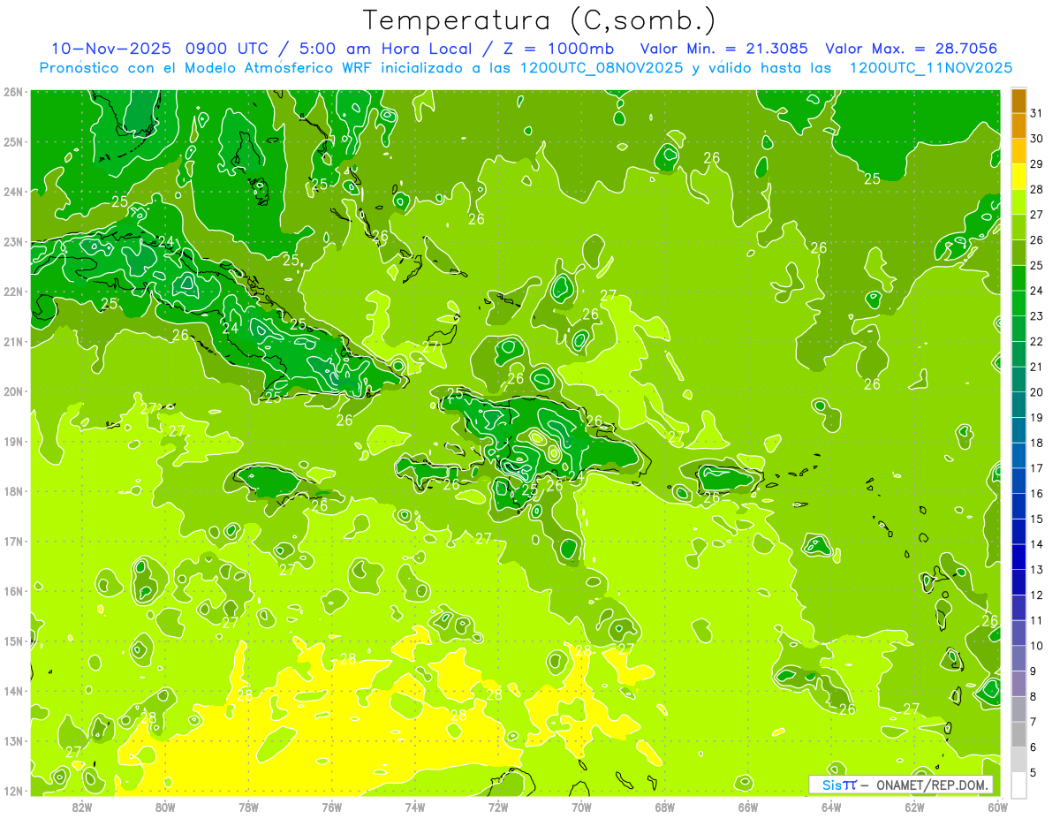Image resolution: width=1060 pixels, height=819 pixels.
Task: Click the title "Temperatura (C,somb.)"
Action: pyautogui.click(x=539, y=20)
